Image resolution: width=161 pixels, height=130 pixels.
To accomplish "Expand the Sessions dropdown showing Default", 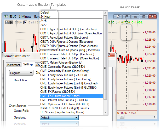I will coord(59,117).
